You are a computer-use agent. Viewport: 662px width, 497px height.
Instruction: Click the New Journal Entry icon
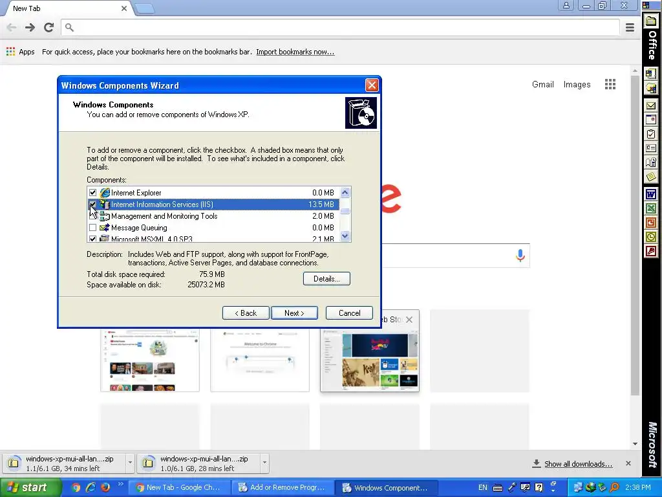coord(650,162)
